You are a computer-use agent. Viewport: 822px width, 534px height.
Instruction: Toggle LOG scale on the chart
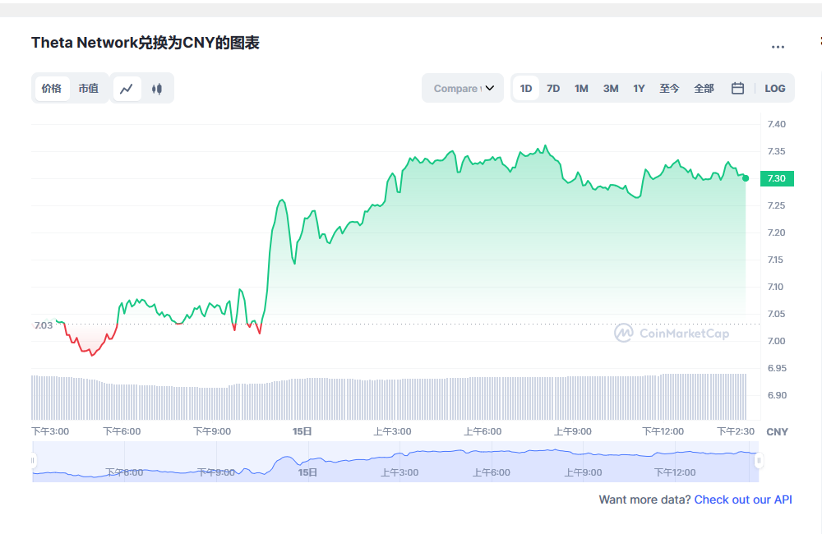[775, 88]
